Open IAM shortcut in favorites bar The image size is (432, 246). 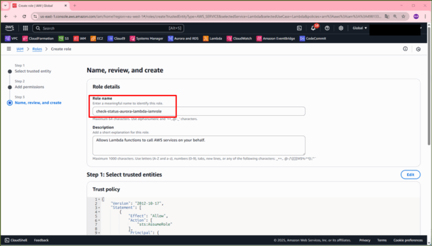coord(80,38)
